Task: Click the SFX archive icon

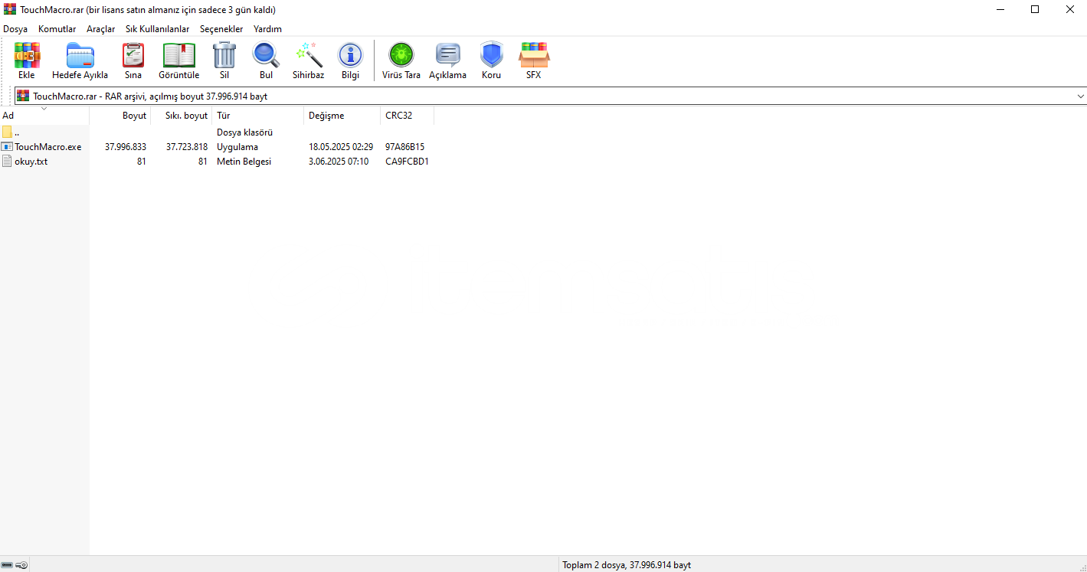Action: pos(534,55)
